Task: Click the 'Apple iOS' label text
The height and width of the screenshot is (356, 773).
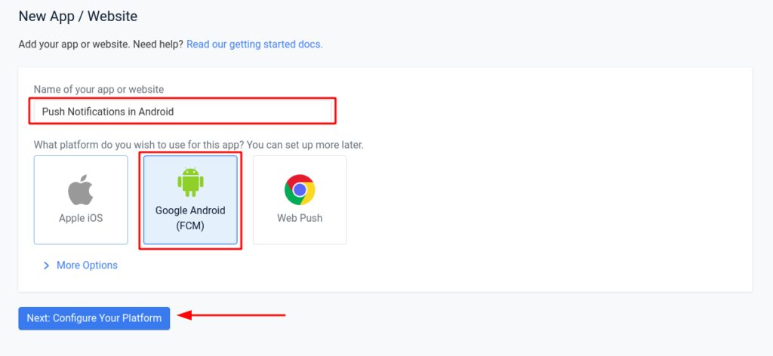Action: (x=81, y=218)
